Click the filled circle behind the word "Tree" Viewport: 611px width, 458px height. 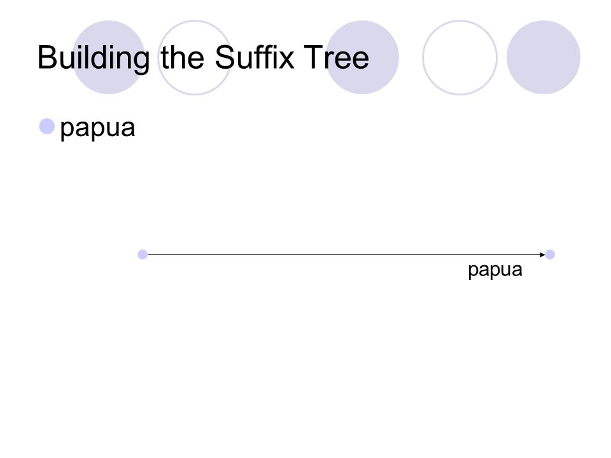point(362,57)
